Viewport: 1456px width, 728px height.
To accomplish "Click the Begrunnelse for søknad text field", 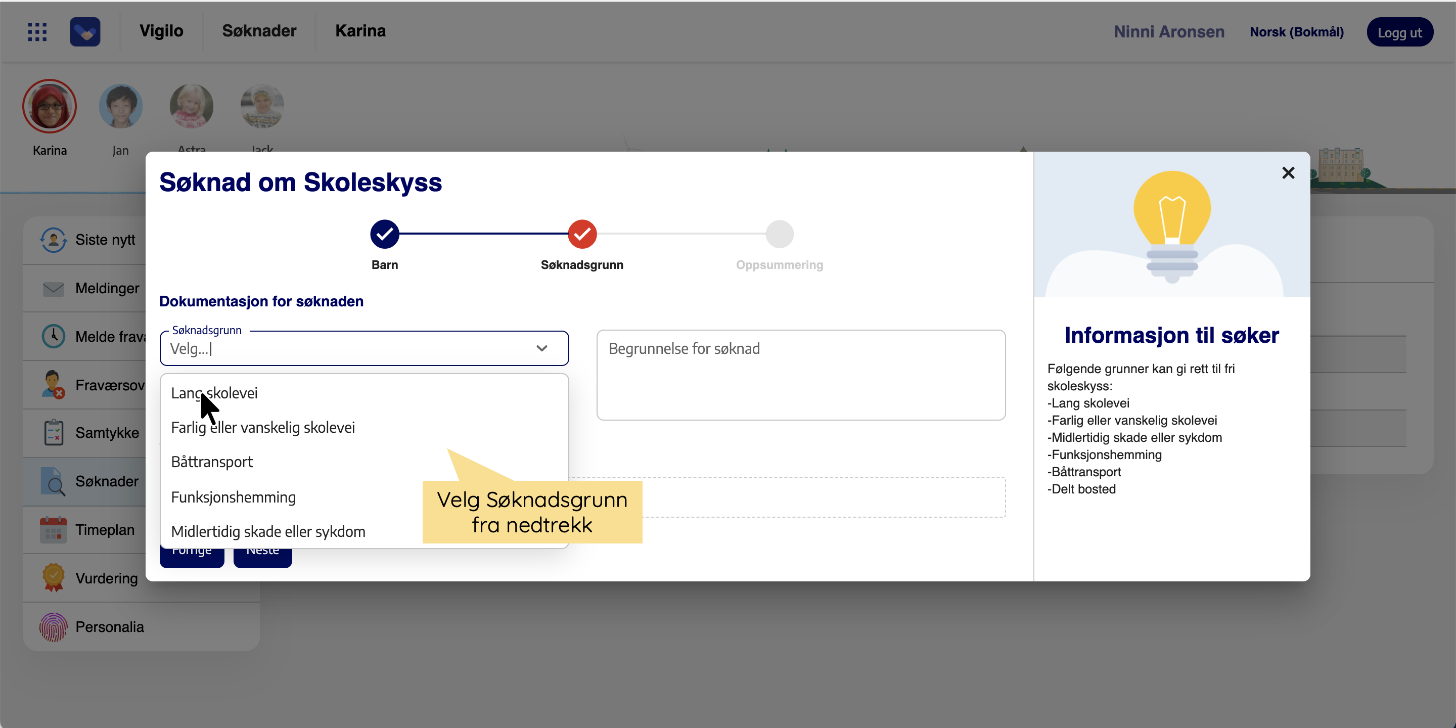I will pyautogui.click(x=800, y=375).
